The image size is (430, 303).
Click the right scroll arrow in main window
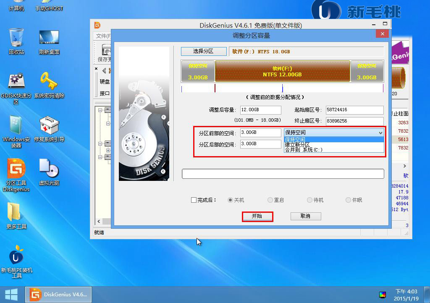[x=404, y=166]
